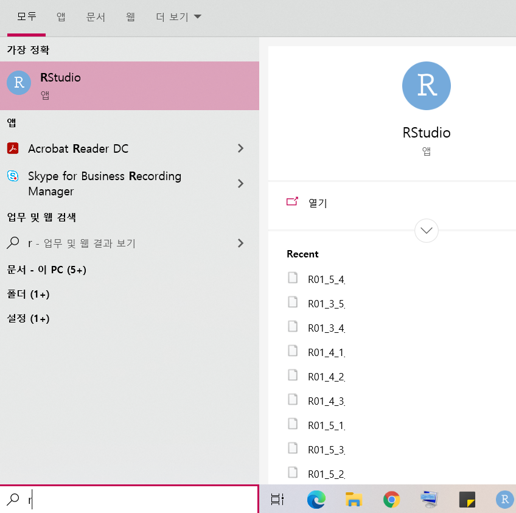Launch Microsoft Edge from the taskbar
This screenshot has height=513, width=516.
pyautogui.click(x=316, y=499)
